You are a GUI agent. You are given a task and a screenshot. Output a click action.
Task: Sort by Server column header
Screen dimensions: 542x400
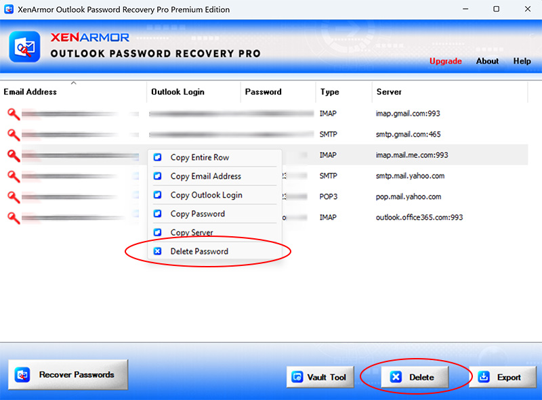450,92
